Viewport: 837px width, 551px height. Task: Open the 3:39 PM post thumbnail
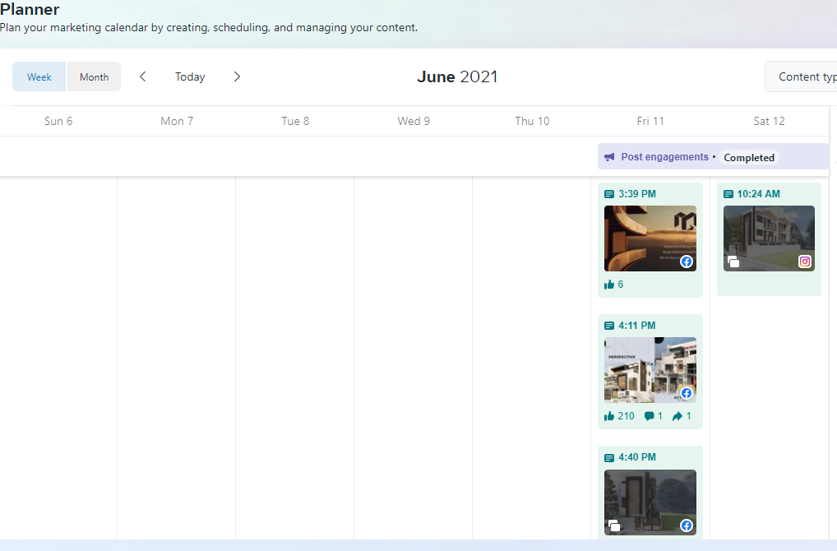pyautogui.click(x=650, y=238)
